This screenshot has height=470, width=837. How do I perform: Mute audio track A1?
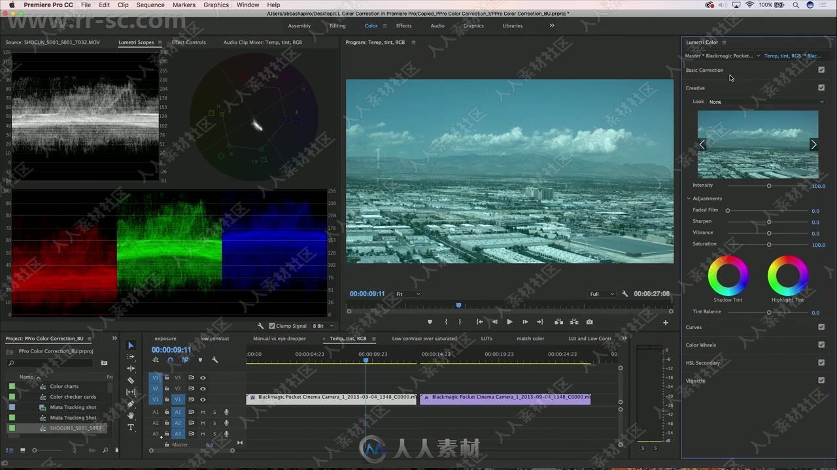click(x=203, y=412)
